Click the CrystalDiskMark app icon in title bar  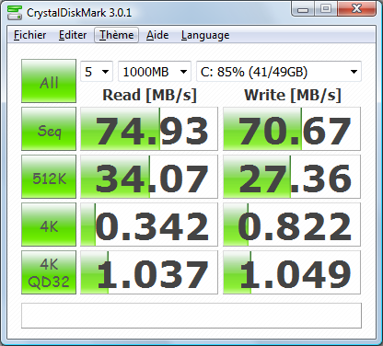(15, 13)
